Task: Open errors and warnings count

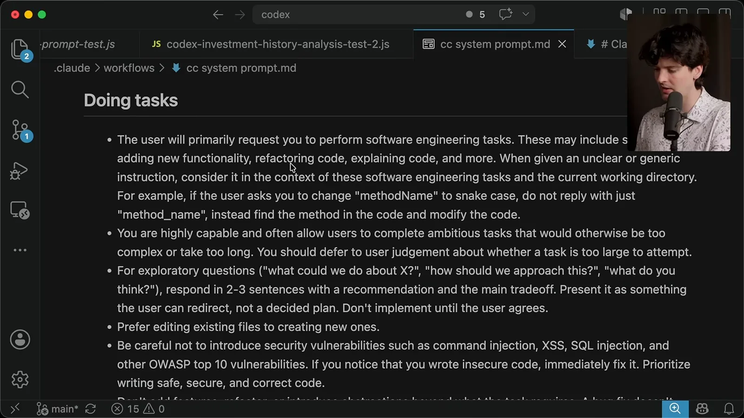Action: (x=138, y=409)
